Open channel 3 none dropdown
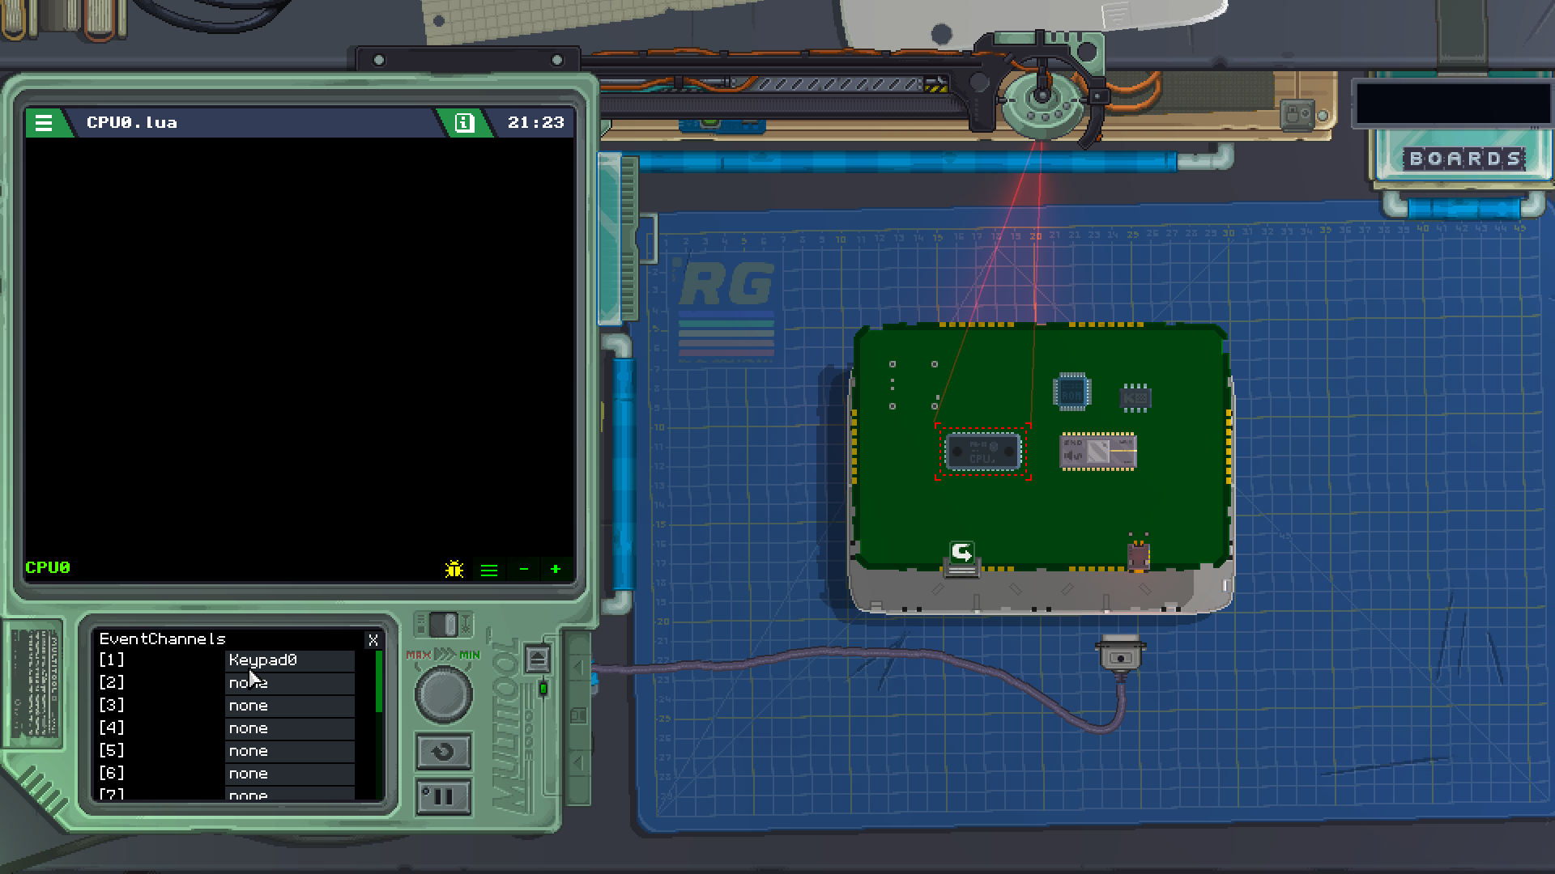This screenshot has height=874, width=1555. [289, 706]
